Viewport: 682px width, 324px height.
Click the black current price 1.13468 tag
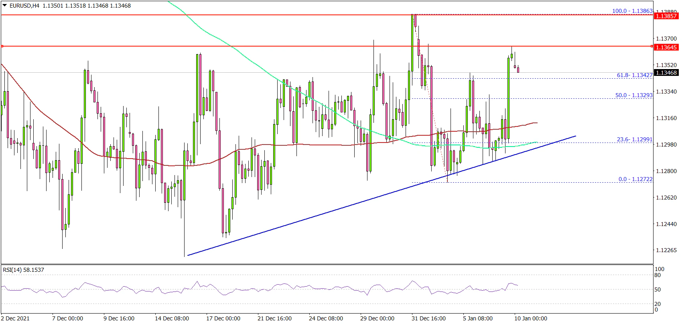click(666, 73)
